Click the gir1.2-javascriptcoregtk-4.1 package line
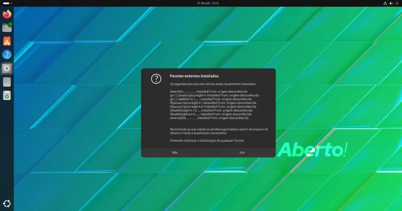The height and width of the screenshot is (211, 402). (x=214, y=95)
